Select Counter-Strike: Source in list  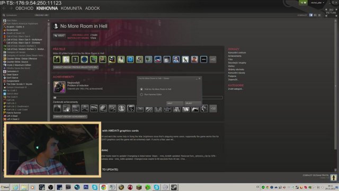coord(17,62)
